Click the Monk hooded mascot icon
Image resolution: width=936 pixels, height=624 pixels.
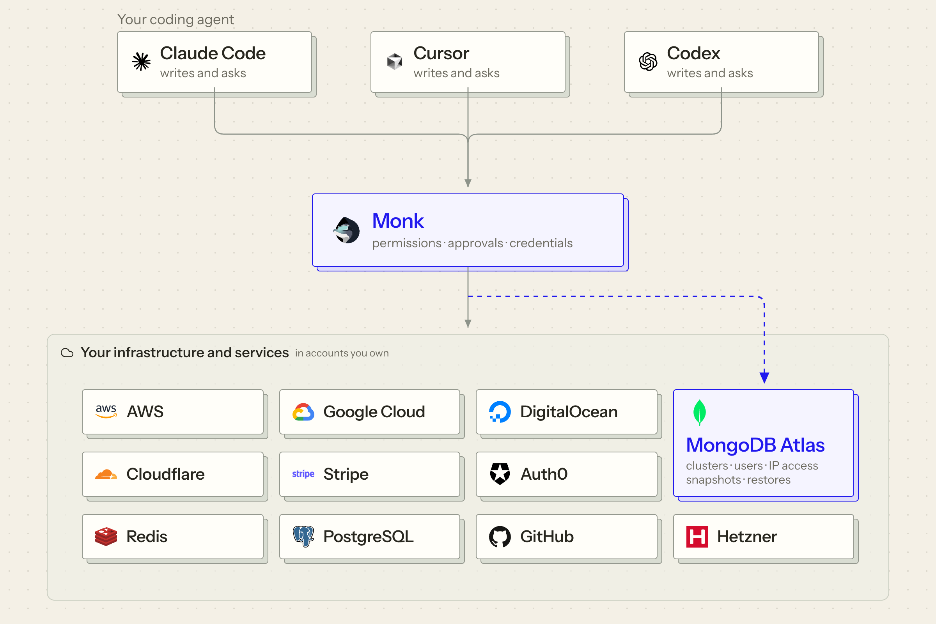(x=347, y=230)
